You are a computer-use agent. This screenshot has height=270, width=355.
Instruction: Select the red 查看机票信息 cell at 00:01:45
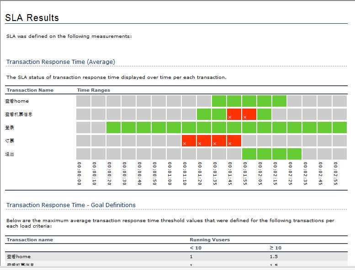[234, 114]
